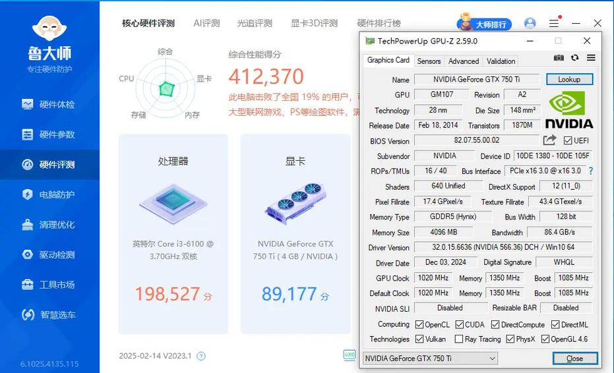
Task: Click the Lookup button
Action: coord(569,80)
